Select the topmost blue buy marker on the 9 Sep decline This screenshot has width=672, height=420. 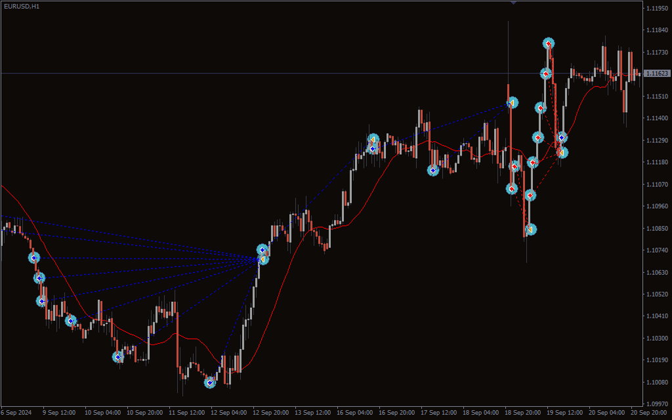coord(34,257)
